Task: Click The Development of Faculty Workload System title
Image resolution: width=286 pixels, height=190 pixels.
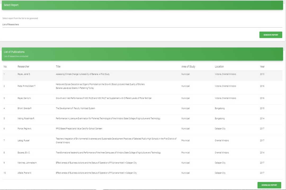Action: point(75,108)
